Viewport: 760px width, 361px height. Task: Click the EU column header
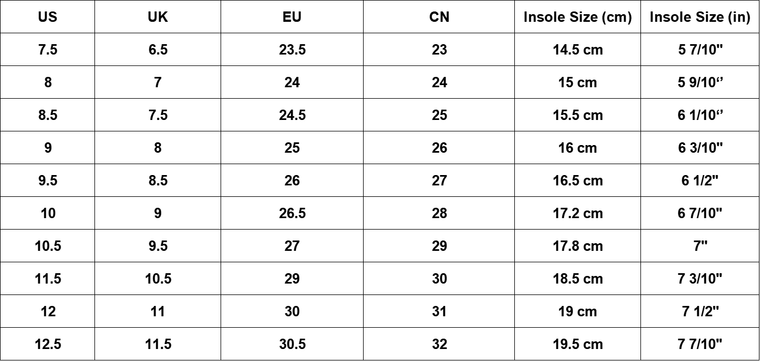(x=292, y=17)
